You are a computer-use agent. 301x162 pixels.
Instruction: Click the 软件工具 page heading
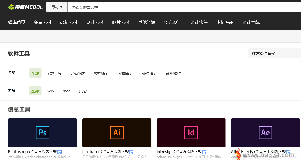(19, 54)
